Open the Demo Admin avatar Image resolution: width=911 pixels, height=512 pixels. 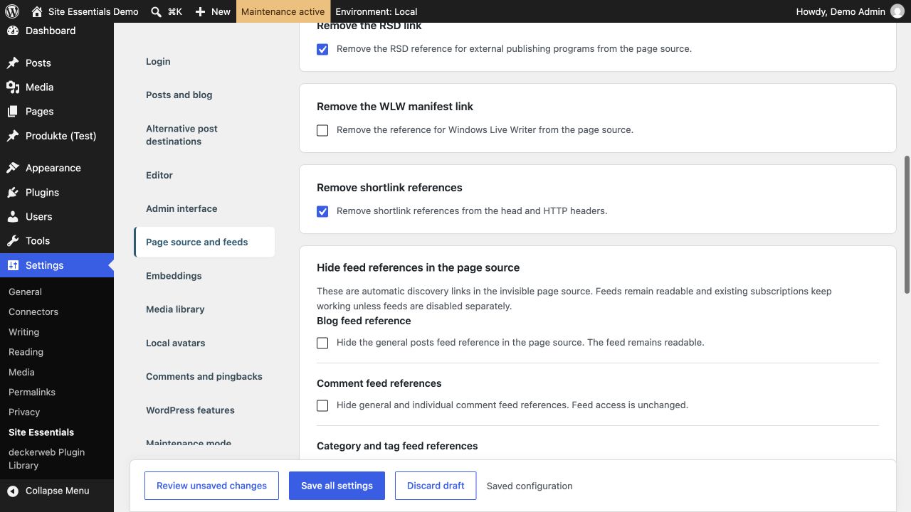897,11
